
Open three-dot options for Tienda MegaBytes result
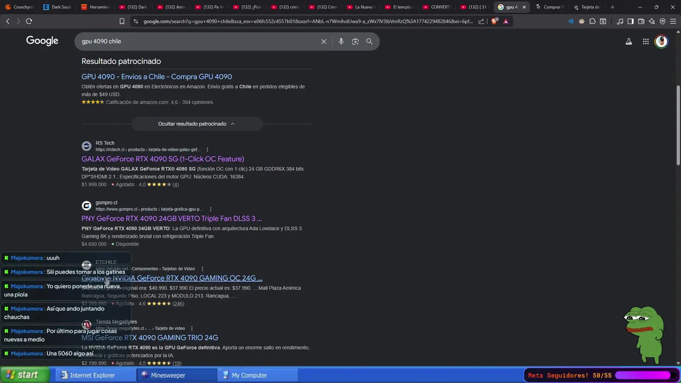(192, 328)
